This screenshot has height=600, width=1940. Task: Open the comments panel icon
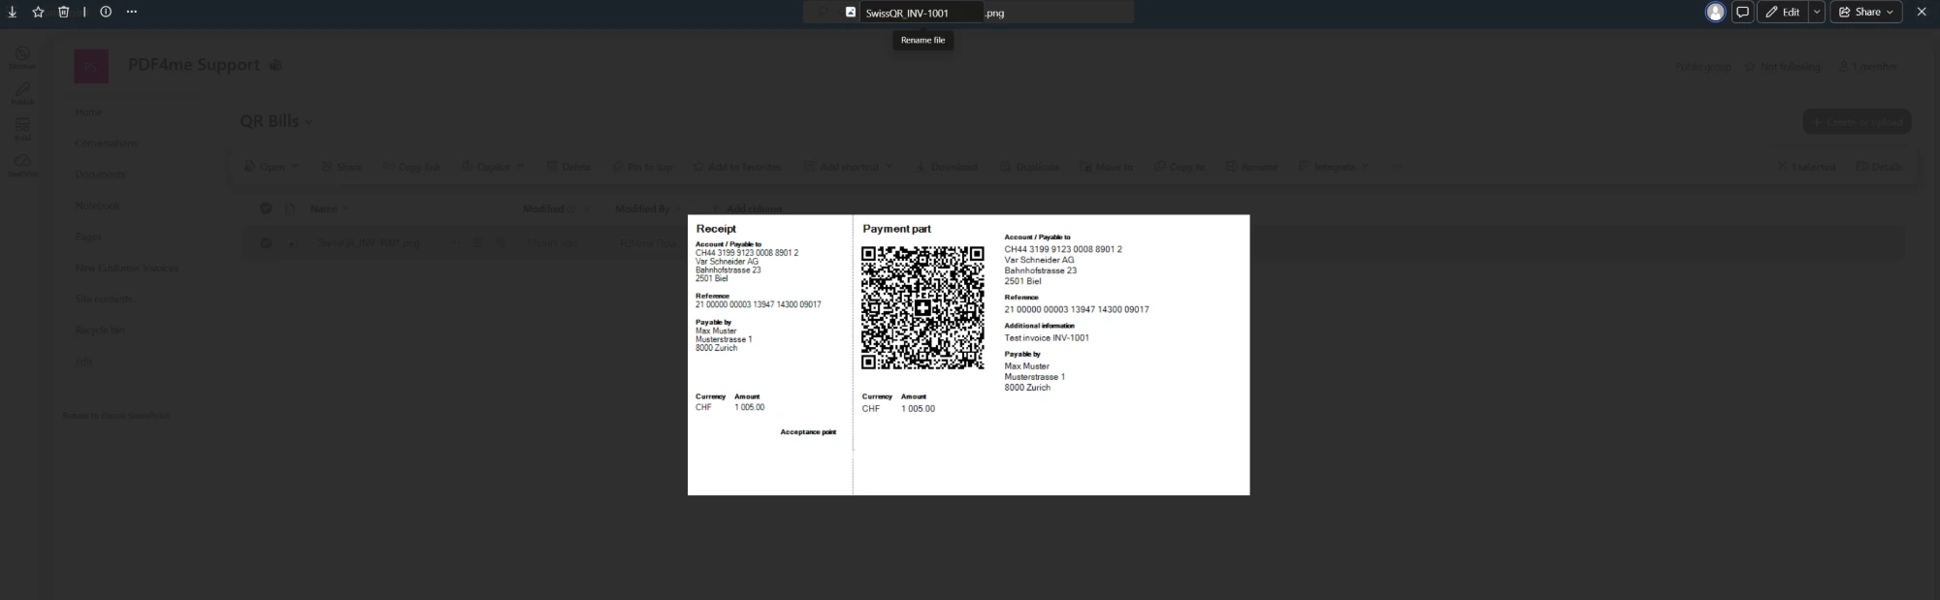pyautogui.click(x=1743, y=12)
